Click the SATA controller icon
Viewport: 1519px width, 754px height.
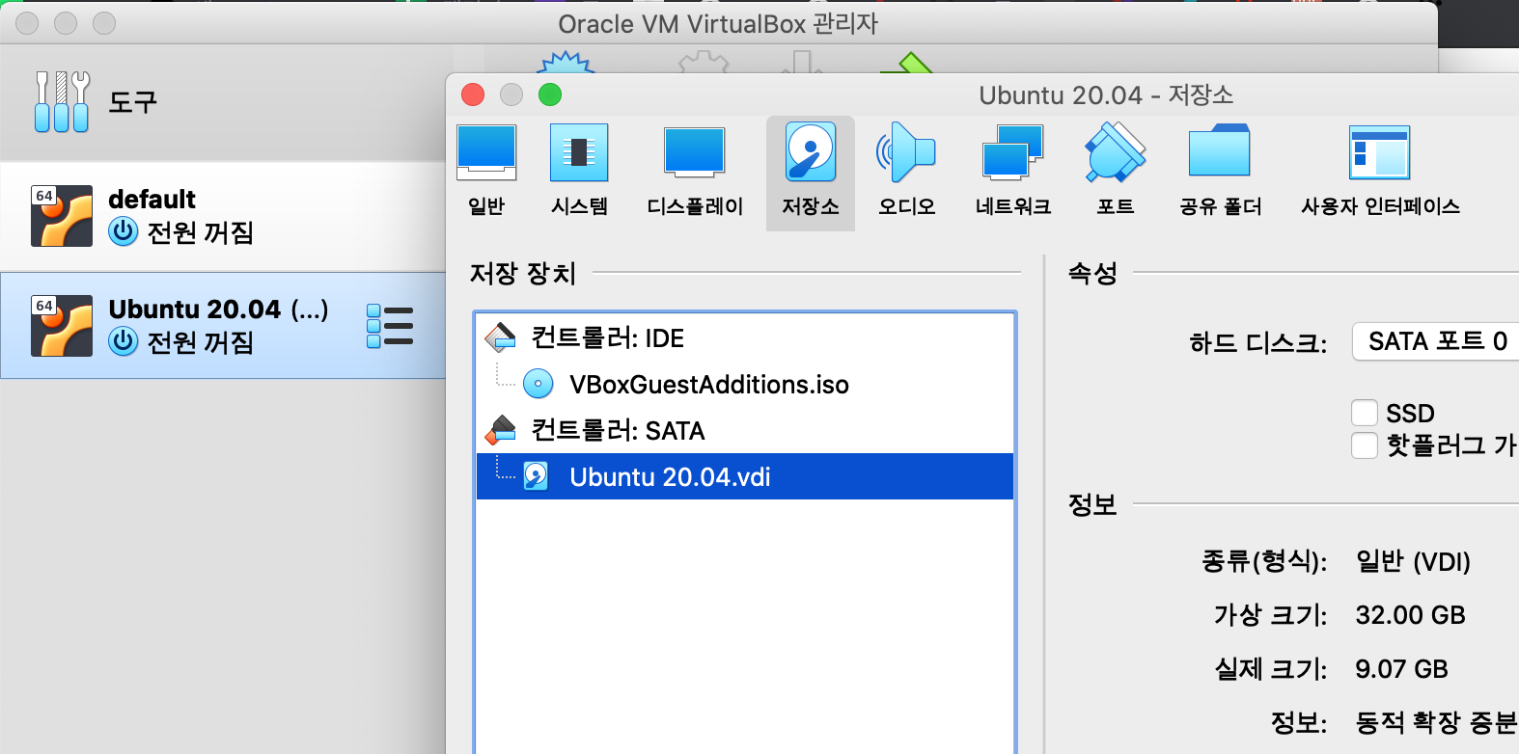(x=501, y=430)
